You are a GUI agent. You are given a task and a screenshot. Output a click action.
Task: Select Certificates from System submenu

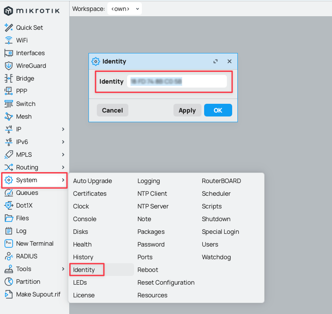(90, 194)
